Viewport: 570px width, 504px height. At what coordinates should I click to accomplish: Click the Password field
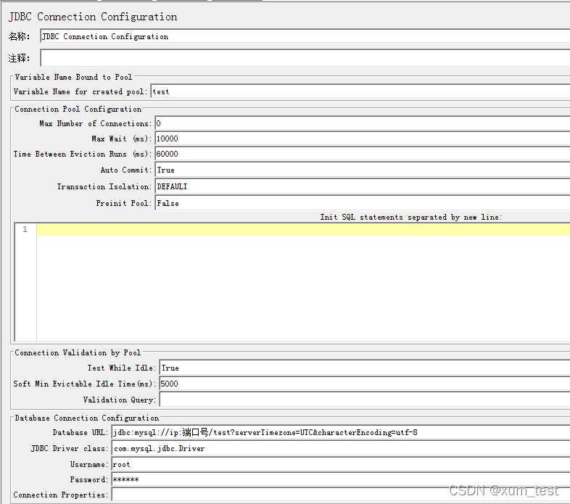[341, 479]
